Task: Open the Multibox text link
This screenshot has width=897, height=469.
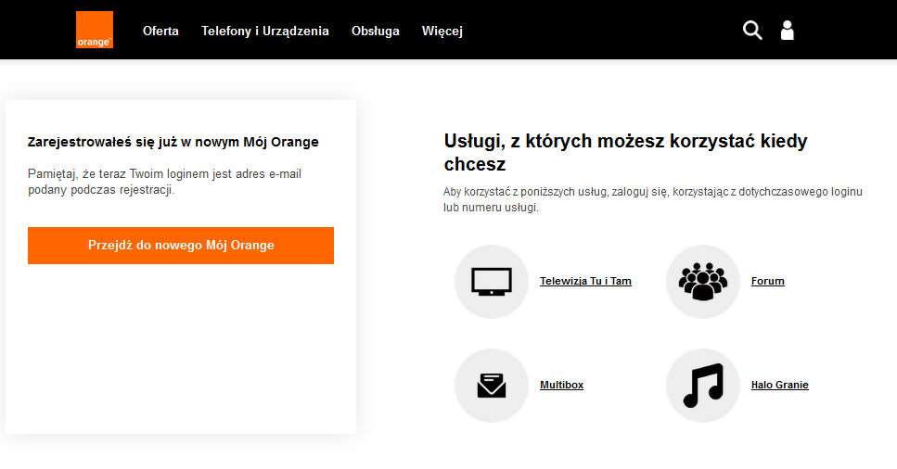Action: pos(561,385)
